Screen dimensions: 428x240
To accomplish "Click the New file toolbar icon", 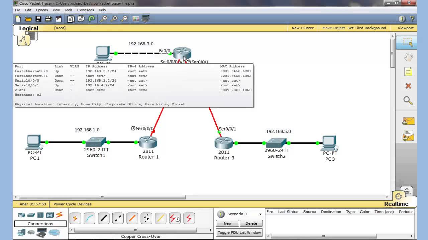I will click(x=18, y=19).
